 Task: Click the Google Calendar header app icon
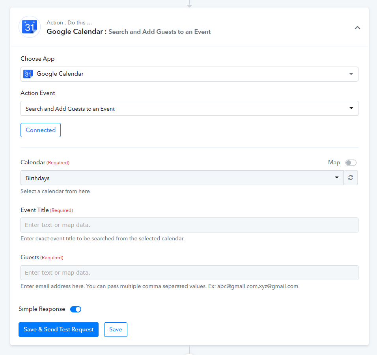[x=30, y=27]
